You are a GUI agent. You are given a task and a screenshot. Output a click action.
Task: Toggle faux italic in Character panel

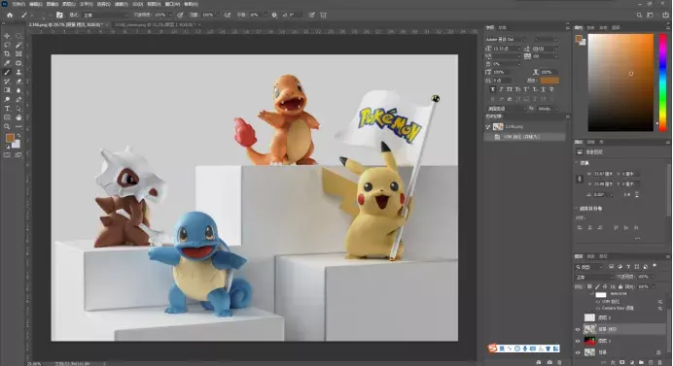501,89
